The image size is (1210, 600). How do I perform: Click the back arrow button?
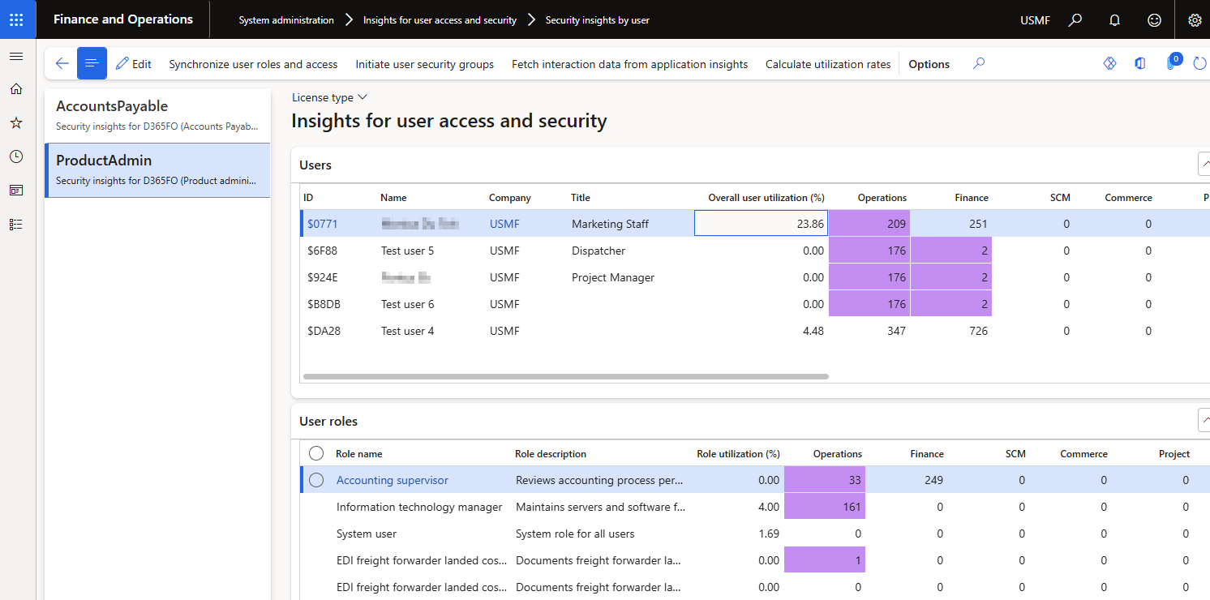tap(62, 64)
